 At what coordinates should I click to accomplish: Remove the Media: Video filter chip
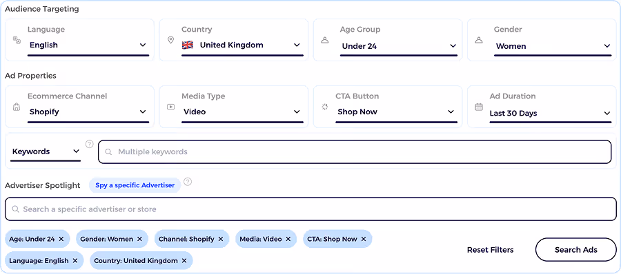288,239
